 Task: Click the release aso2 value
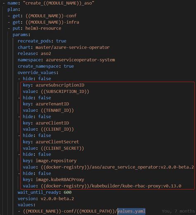click(x=46, y=53)
